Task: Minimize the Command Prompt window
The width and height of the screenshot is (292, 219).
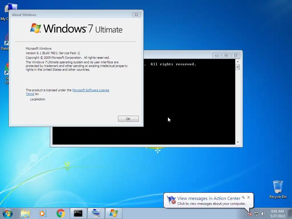Action: [217, 55]
